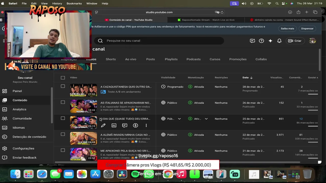The width and height of the screenshot is (326, 183).
Task: Open title A ALEMÃ INVADIU MINHA CASA
Action: [125, 135]
